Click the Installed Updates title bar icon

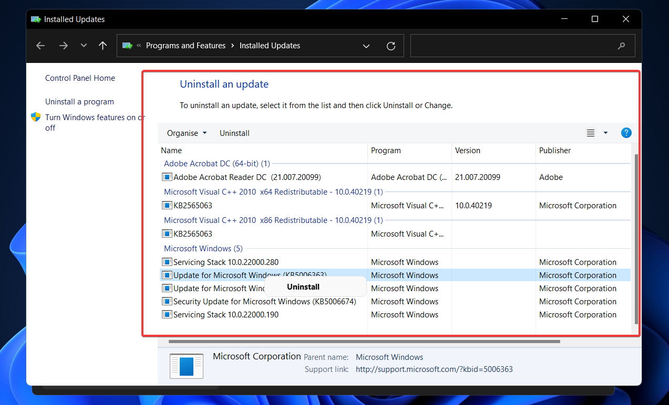[x=36, y=19]
